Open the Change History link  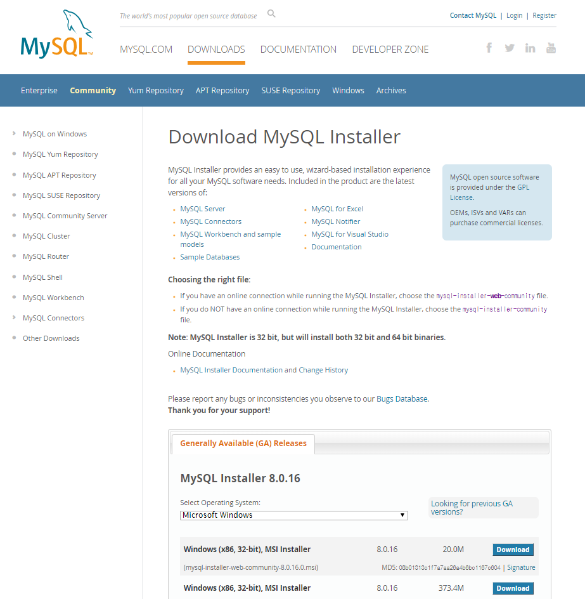pos(323,370)
